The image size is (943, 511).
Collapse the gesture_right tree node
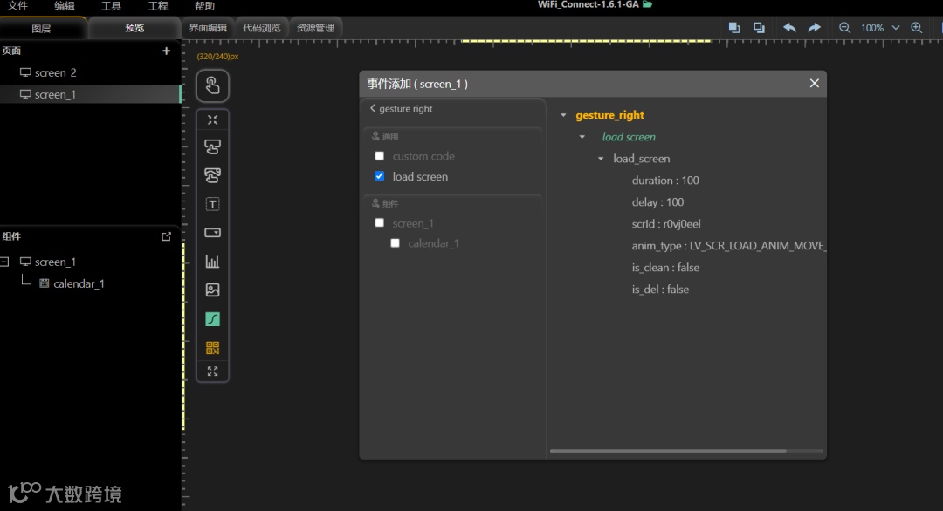[563, 115]
